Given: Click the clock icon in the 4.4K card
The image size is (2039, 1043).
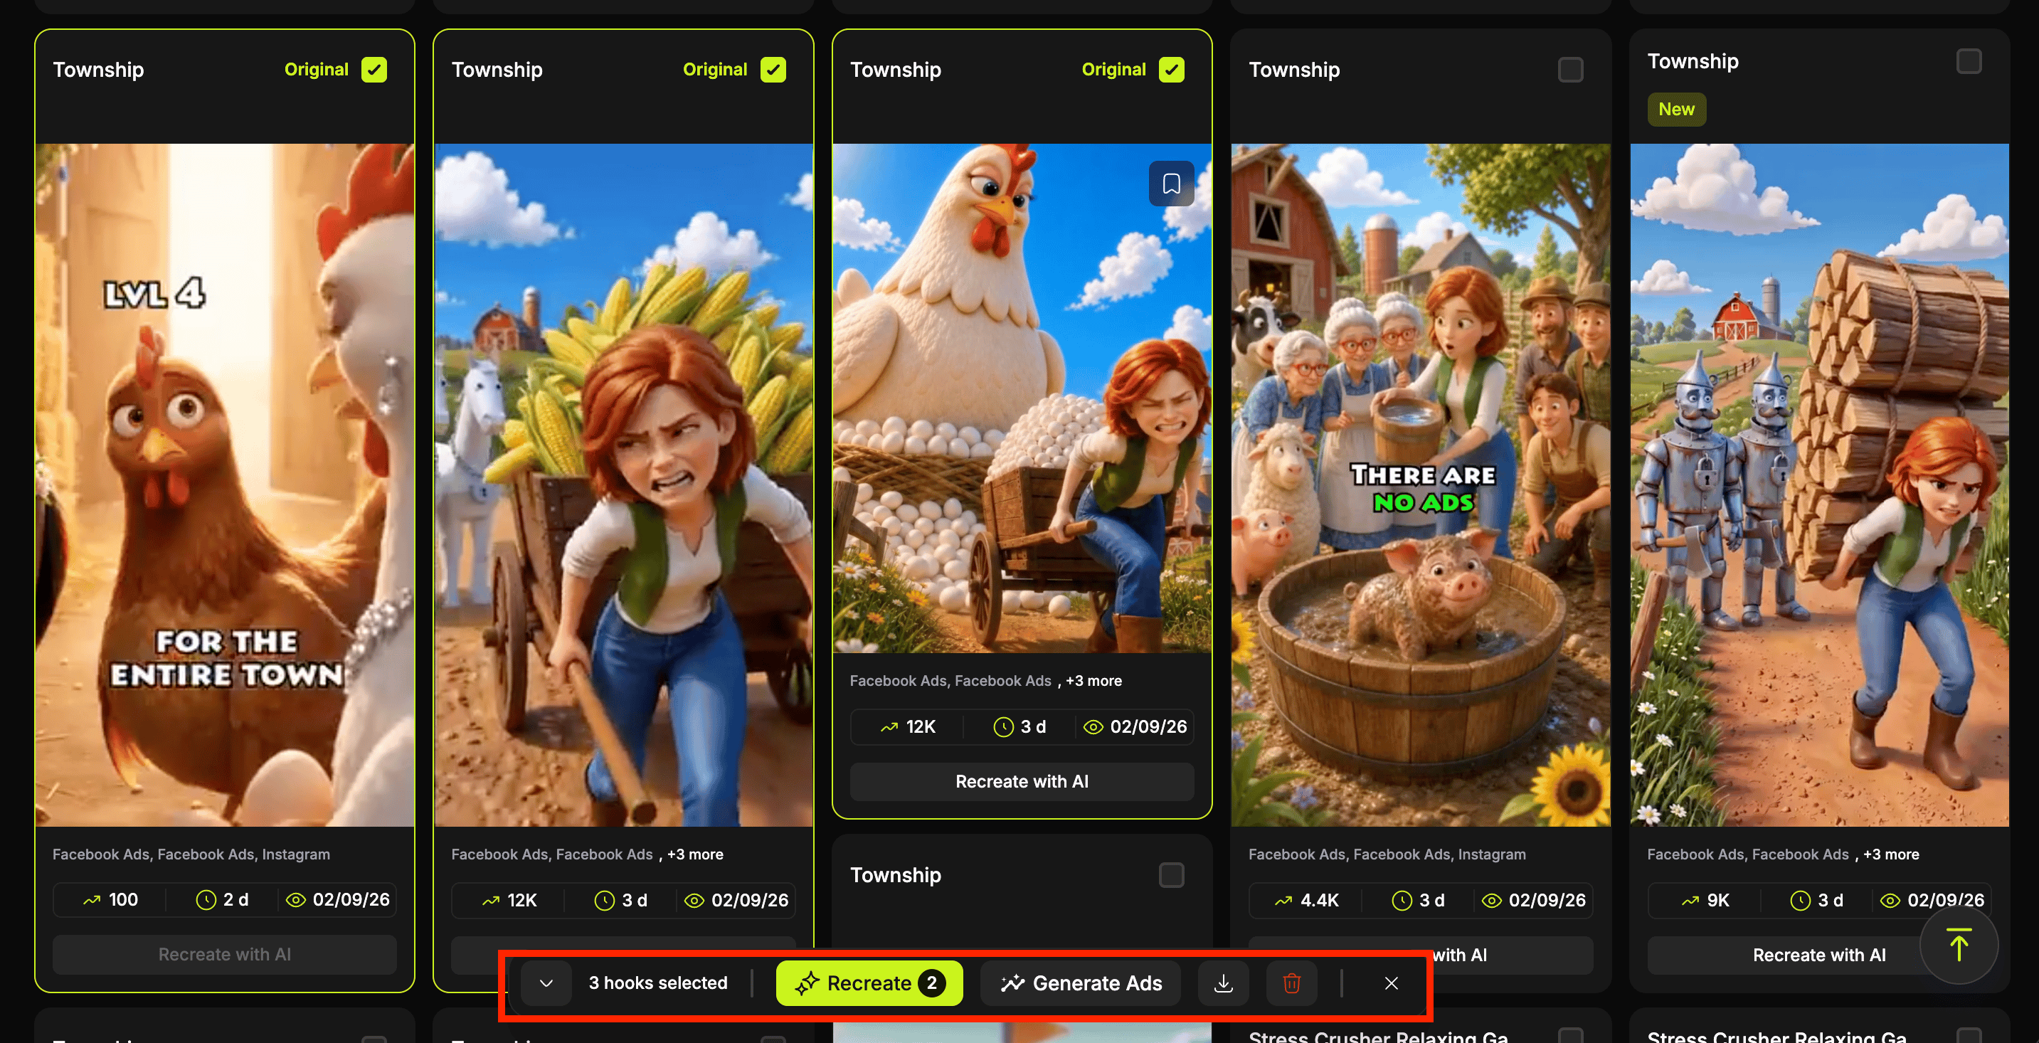Looking at the screenshot, I should [x=1402, y=901].
